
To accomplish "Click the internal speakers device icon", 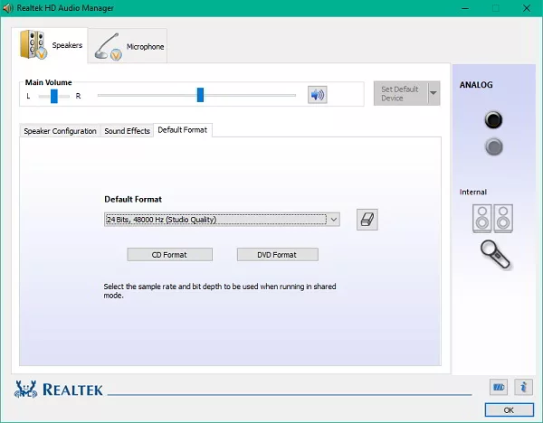I will pos(493,218).
